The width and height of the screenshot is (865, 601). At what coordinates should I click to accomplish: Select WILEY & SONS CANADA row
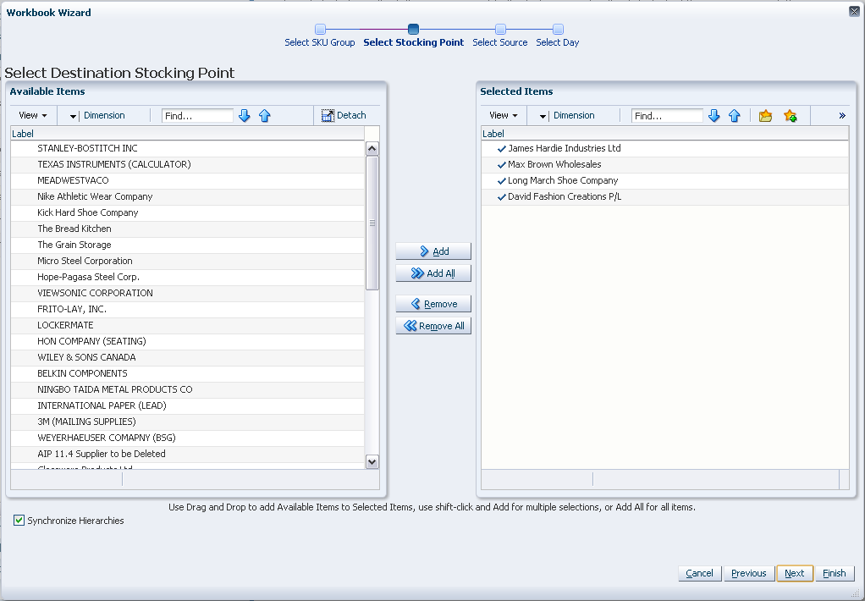pos(188,357)
